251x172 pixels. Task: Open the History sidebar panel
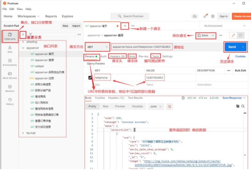pyautogui.click(x=10, y=101)
